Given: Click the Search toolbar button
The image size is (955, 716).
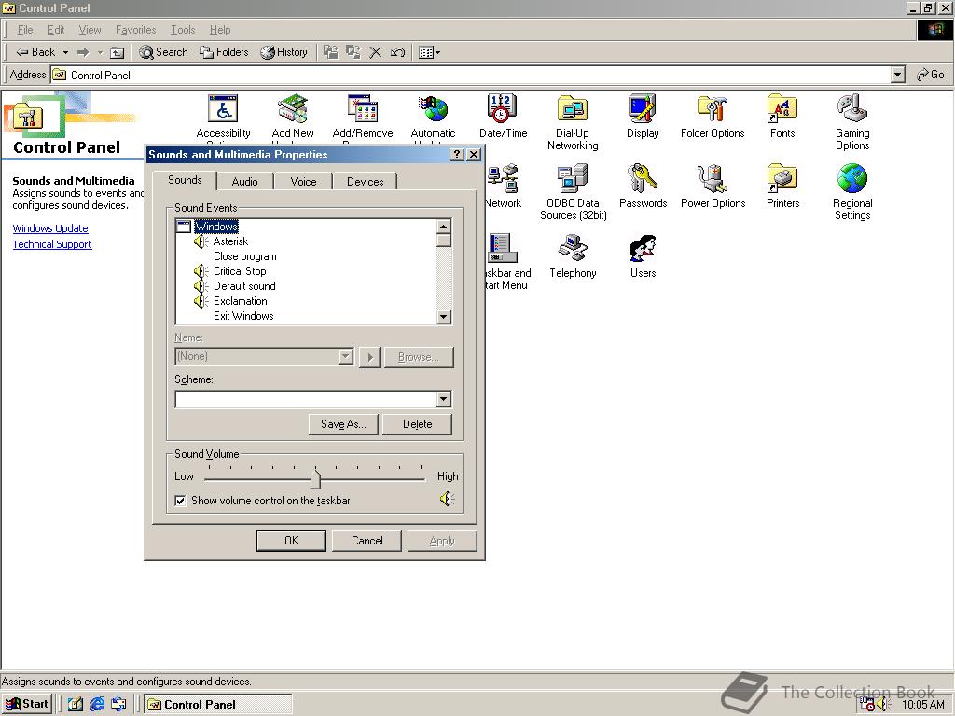Looking at the screenshot, I should click(163, 52).
